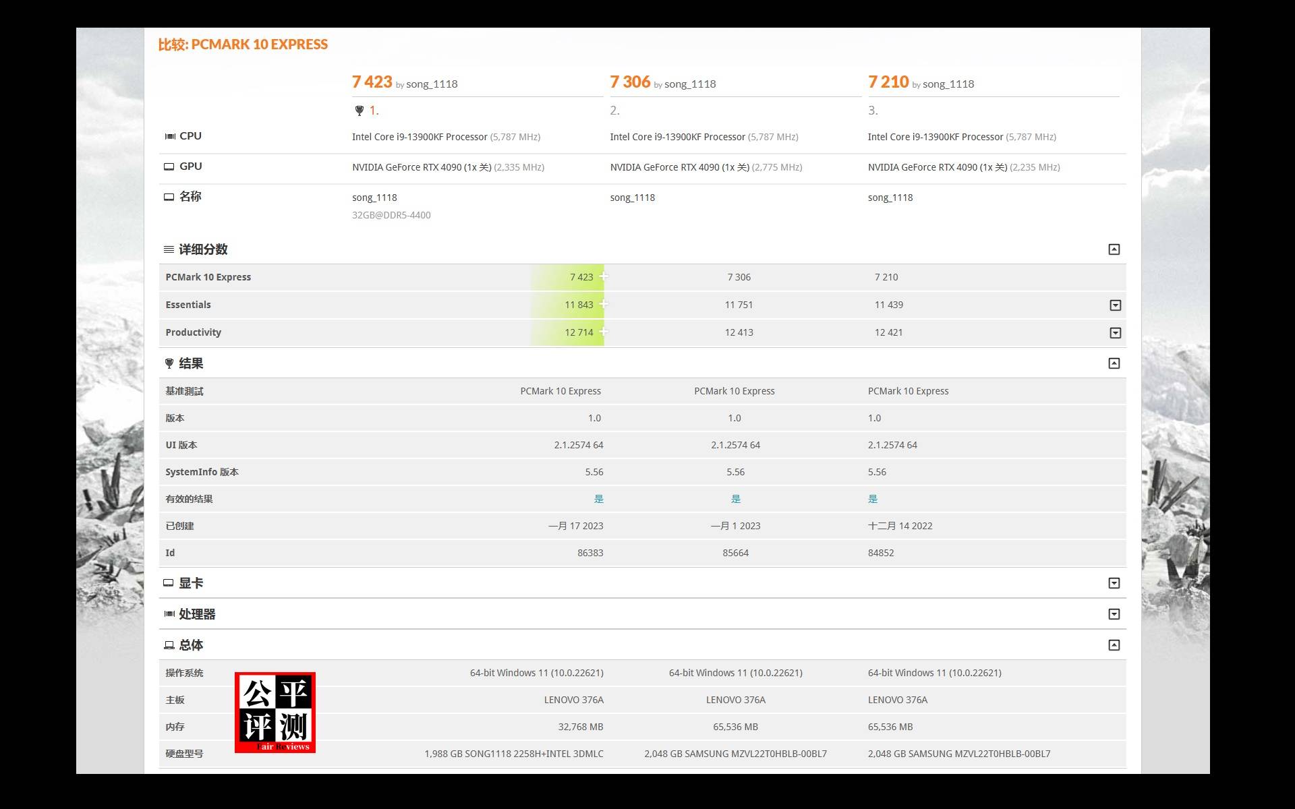Click the 是 valid-result link in first column

click(x=598, y=499)
